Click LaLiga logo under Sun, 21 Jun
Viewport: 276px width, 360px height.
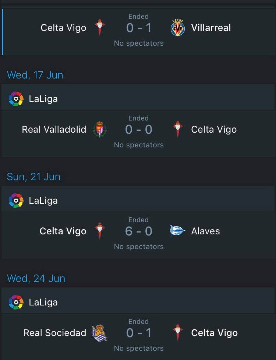[x=16, y=201]
